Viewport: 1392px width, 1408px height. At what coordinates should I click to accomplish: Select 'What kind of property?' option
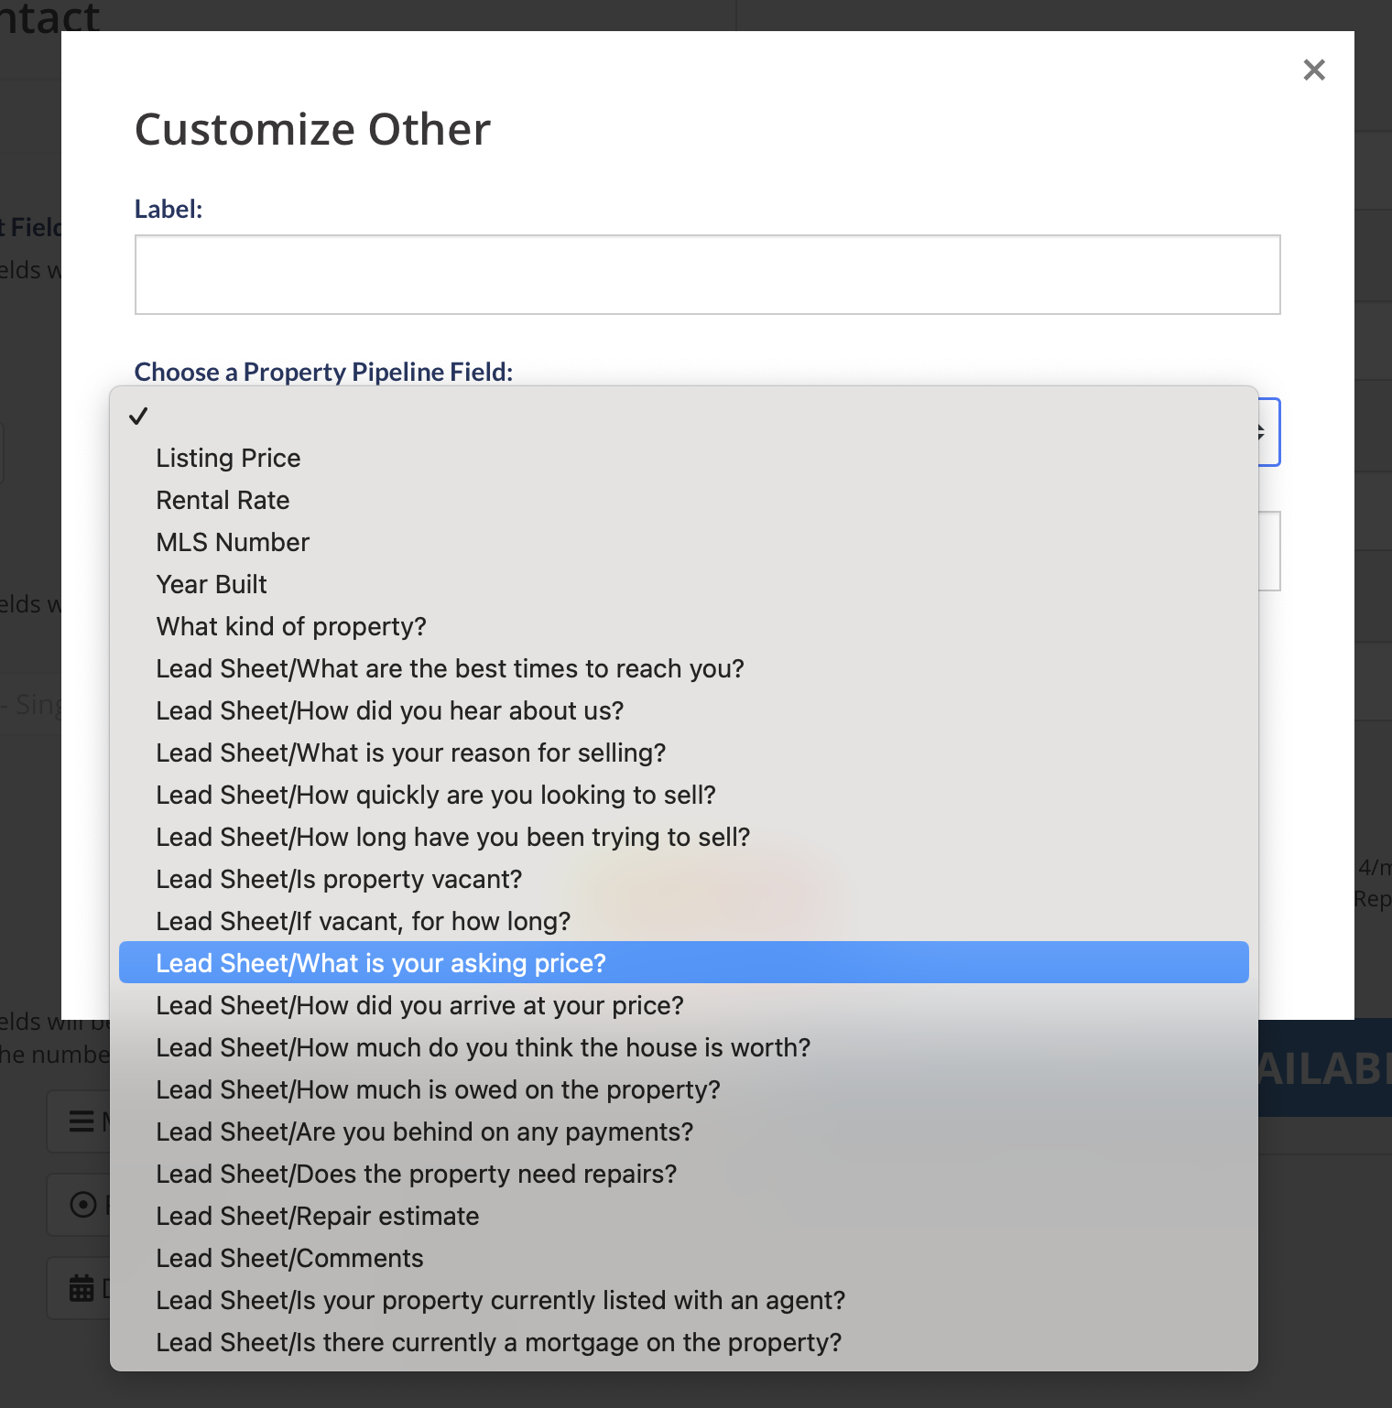coord(291,626)
